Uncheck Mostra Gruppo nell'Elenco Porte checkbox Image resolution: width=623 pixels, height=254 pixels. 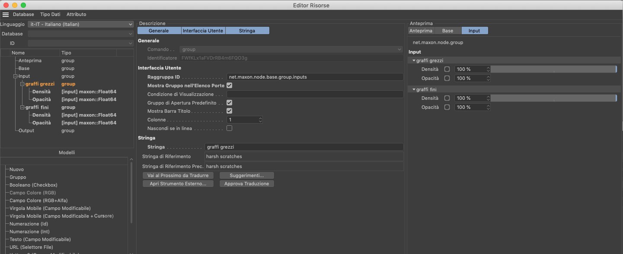pyautogui.click(x=230, y=86)
